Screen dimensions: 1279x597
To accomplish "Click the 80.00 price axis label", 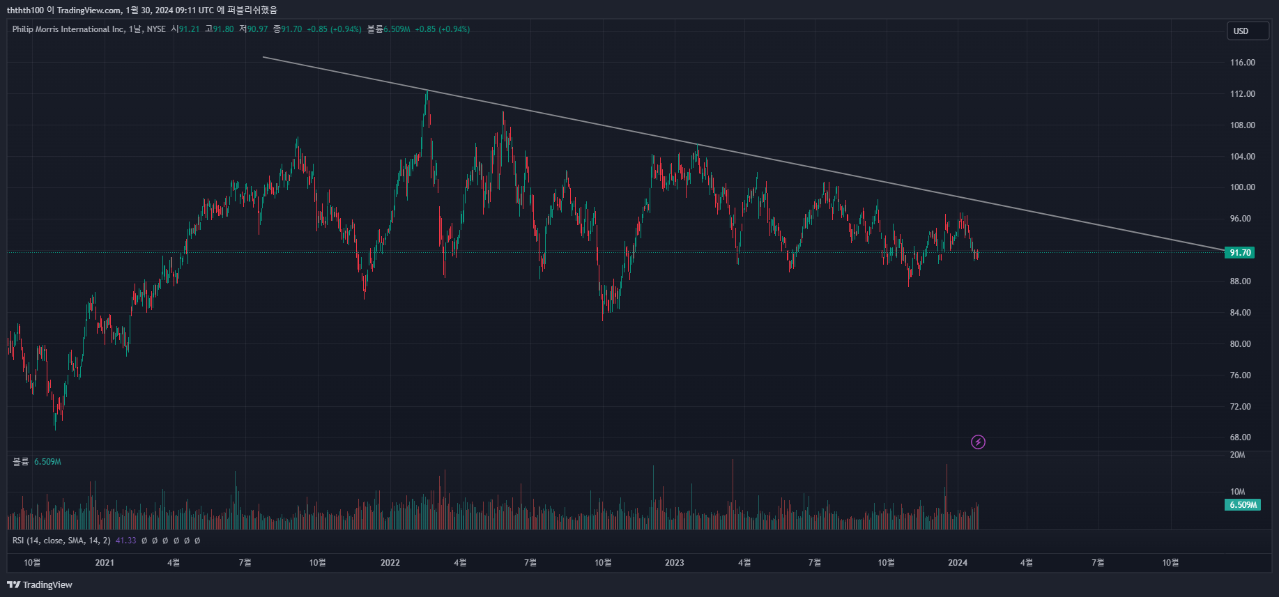I will [x=1240, y=344].
